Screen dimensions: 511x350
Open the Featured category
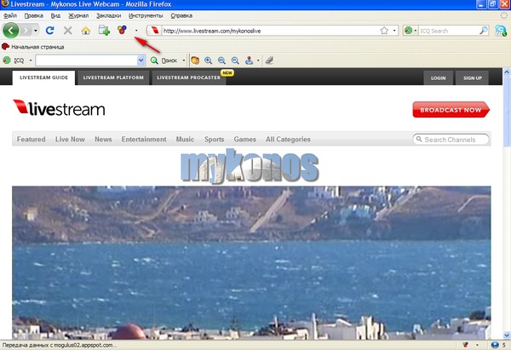[31, 139]
